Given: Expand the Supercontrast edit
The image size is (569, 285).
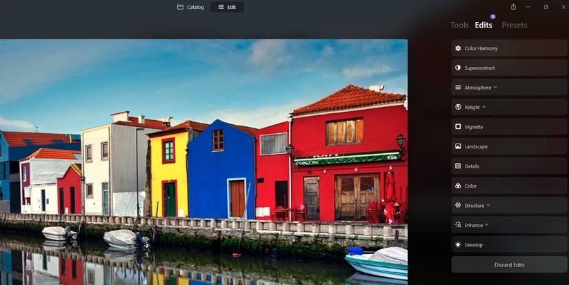Looking at the screenshot, I should tap(509, 68).
